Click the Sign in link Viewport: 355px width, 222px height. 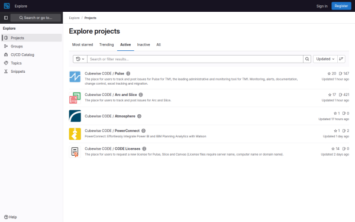coord(322,6)
